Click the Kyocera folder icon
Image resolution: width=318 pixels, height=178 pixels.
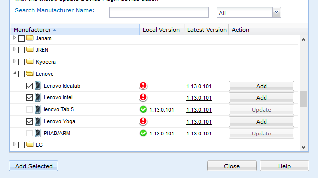click(x=30, y=61)
